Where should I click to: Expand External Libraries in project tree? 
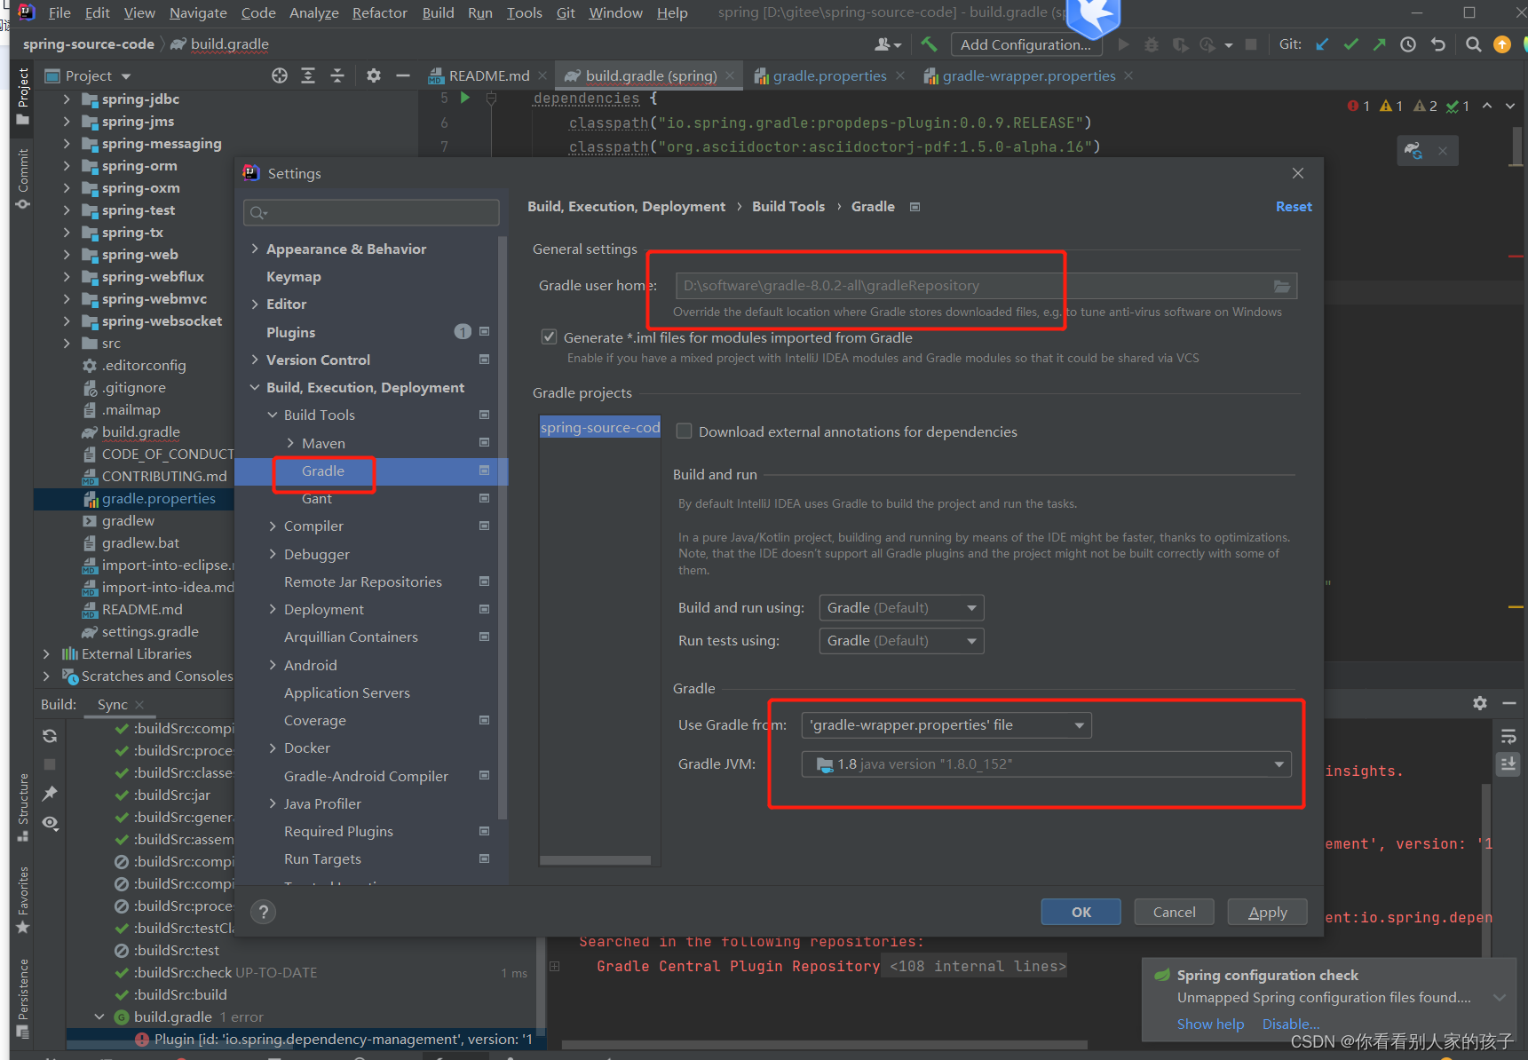(x=46, y=654)
